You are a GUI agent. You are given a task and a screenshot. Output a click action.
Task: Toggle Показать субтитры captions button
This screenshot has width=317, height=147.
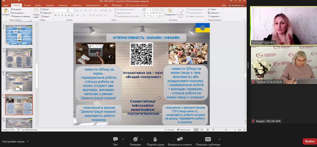[208, 141]
